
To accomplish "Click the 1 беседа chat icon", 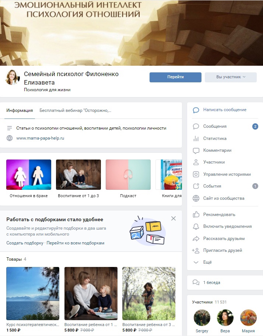I will 196,282.
